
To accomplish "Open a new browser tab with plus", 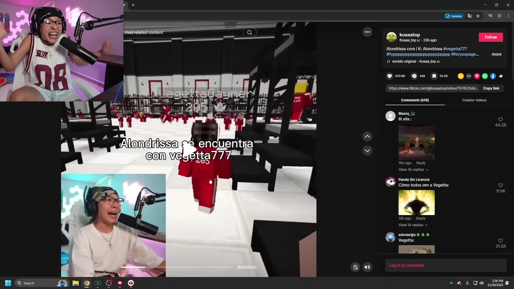I will (133, 5).
